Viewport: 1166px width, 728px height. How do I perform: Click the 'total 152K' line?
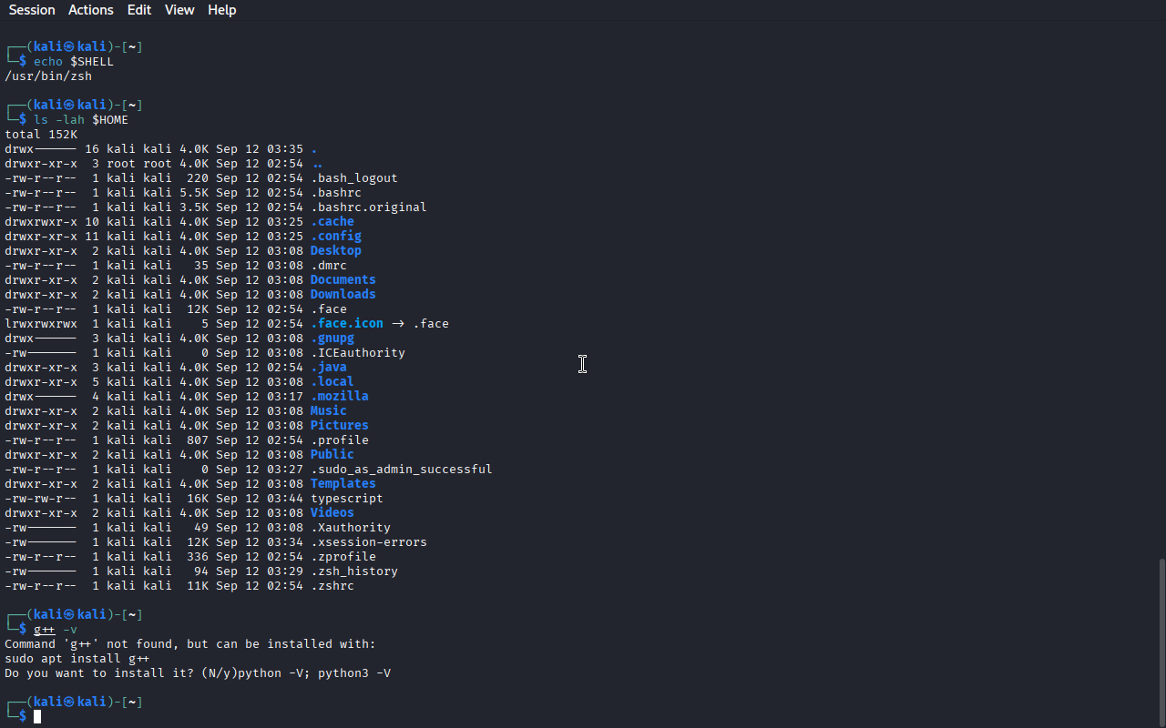tap(41, 135)
